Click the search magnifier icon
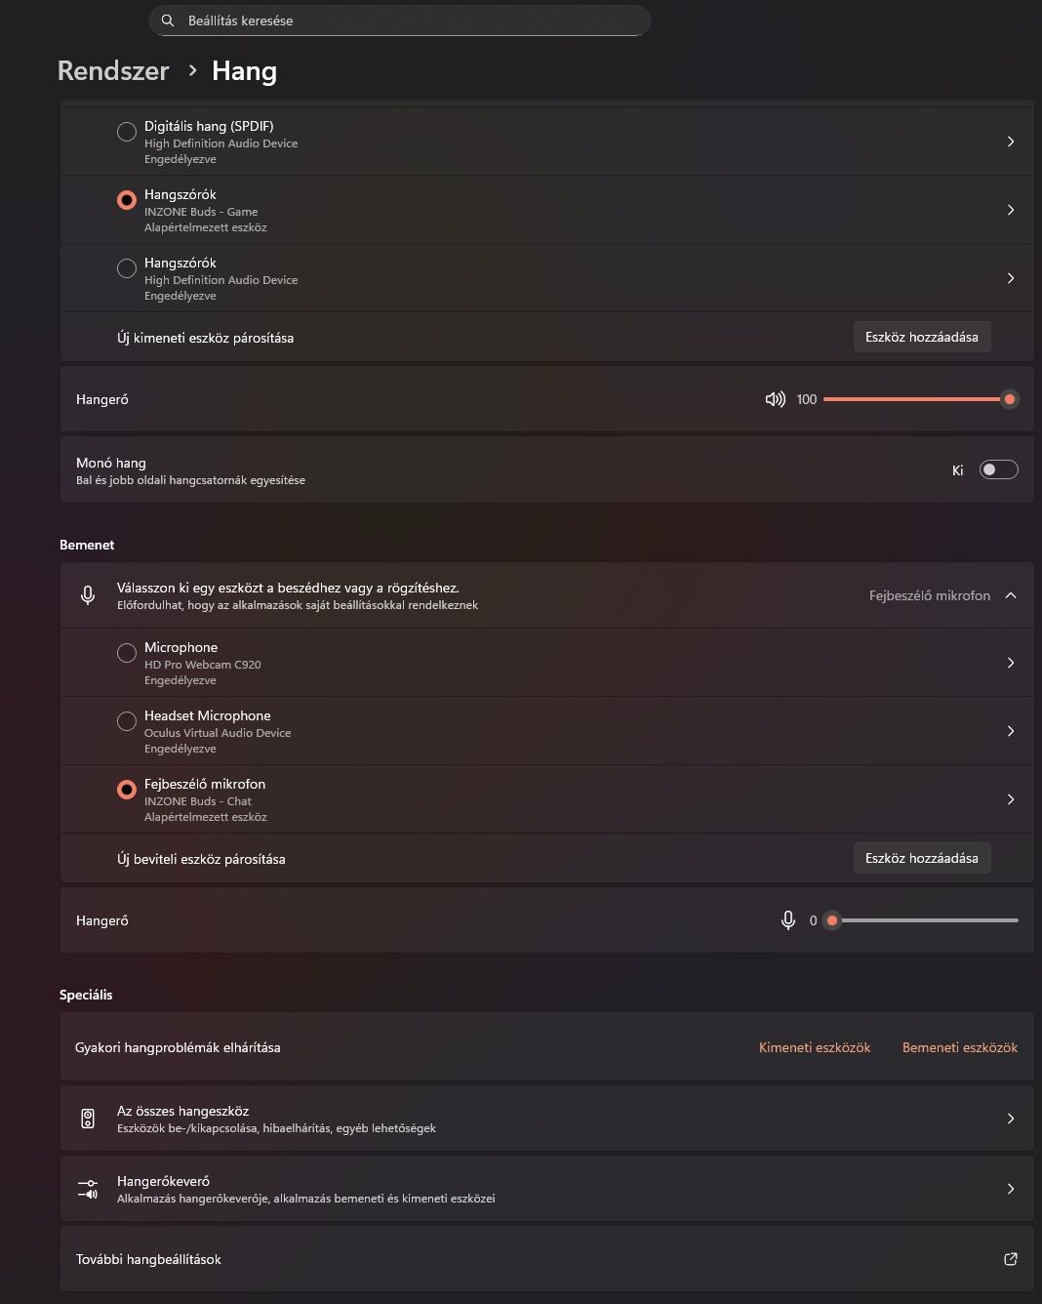Image resolution: width=1042 pixels, height=1304 pixels. click(x=168, y=20)
